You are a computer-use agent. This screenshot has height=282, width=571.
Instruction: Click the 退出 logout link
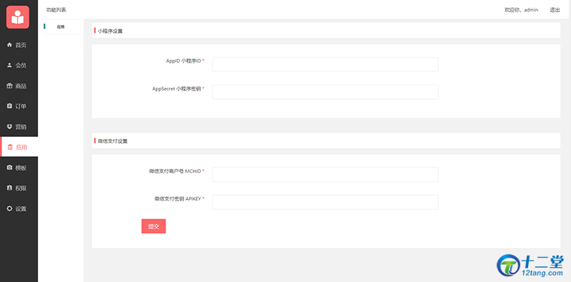[555, 10]
